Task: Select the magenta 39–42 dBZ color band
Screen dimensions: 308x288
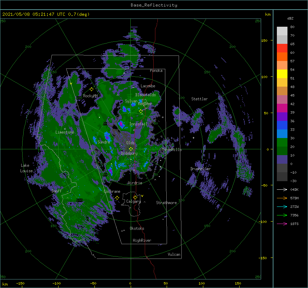Action: [282, 108]
